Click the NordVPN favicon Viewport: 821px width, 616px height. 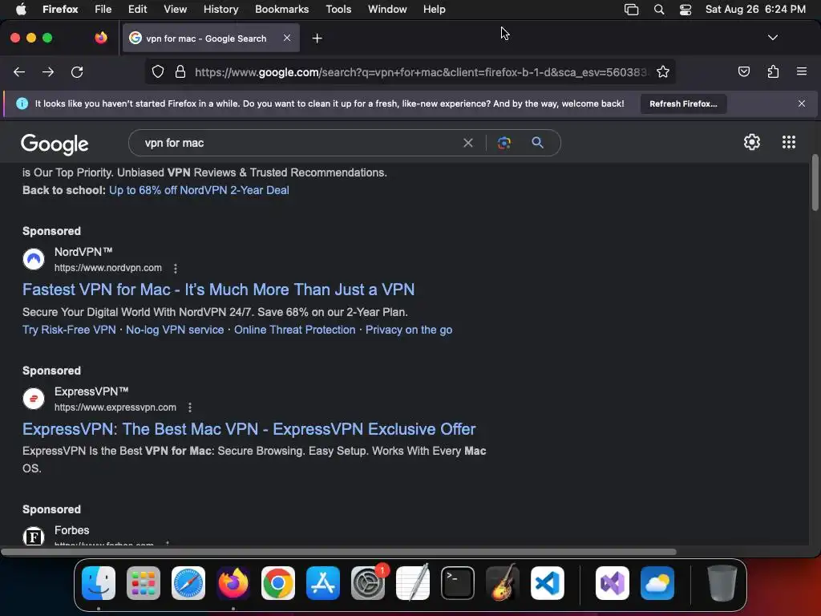click(x=34, y=259)
